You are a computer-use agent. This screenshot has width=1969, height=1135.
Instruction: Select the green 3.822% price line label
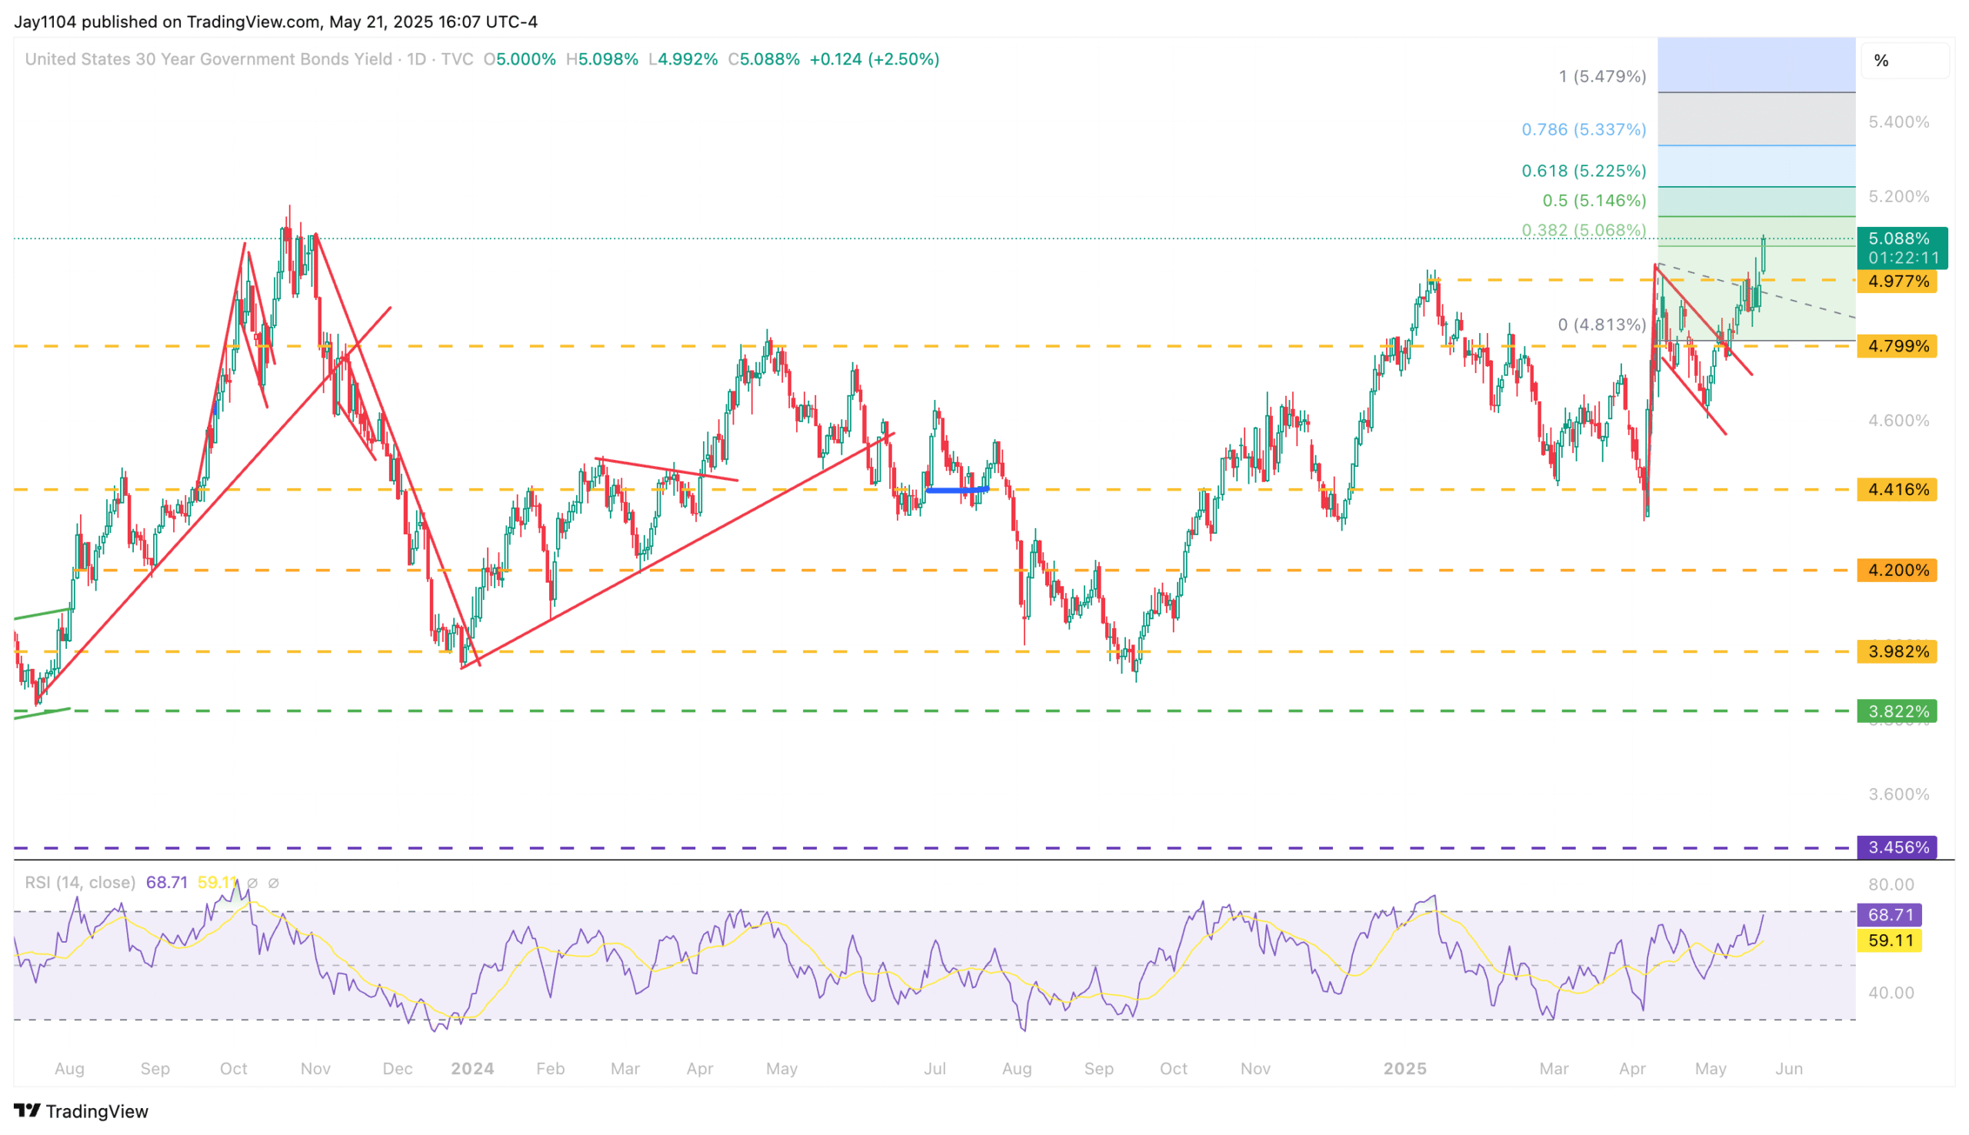[x=1897, y=712]
